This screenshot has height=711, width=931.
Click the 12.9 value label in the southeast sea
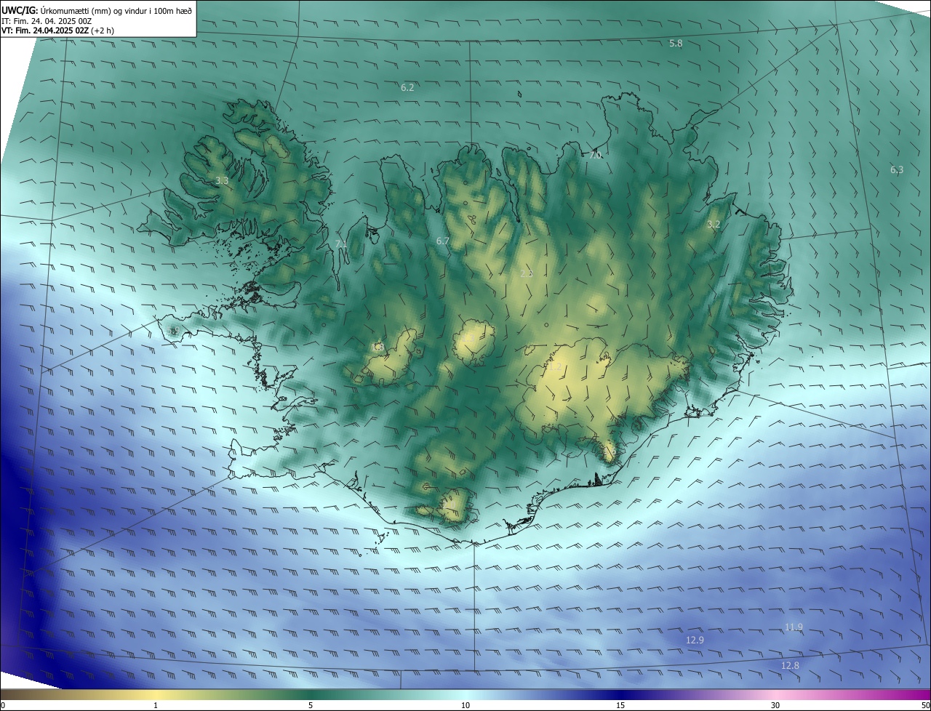pos(695,640)
